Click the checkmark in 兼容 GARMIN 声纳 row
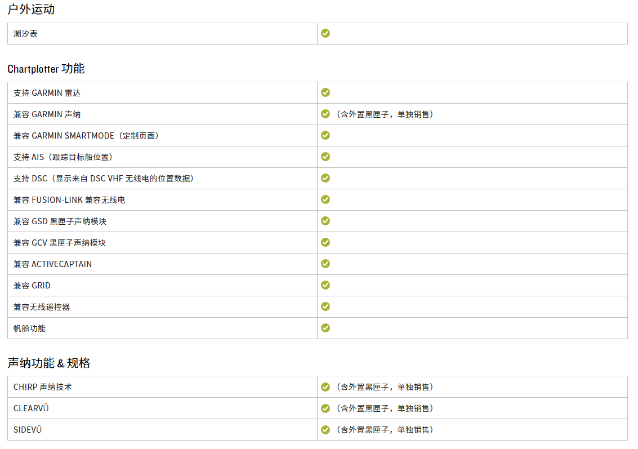Screen dimensions: 638x449 click(325, 114)
